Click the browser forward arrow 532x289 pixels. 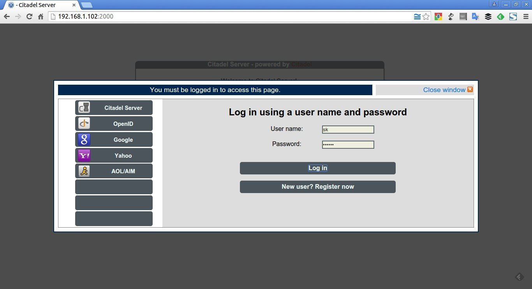[18, 17]
